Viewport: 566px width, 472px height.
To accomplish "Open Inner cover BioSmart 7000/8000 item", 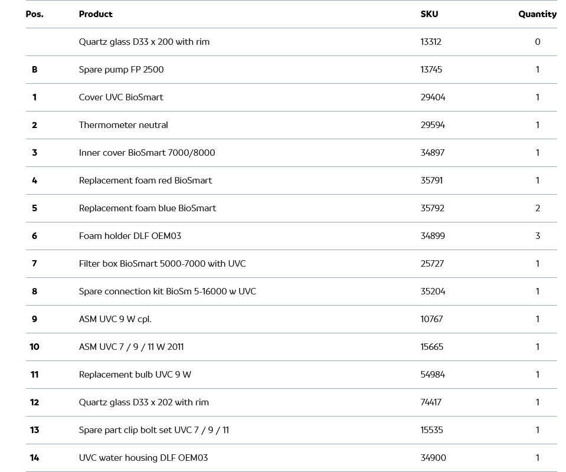I will point(147,153).
